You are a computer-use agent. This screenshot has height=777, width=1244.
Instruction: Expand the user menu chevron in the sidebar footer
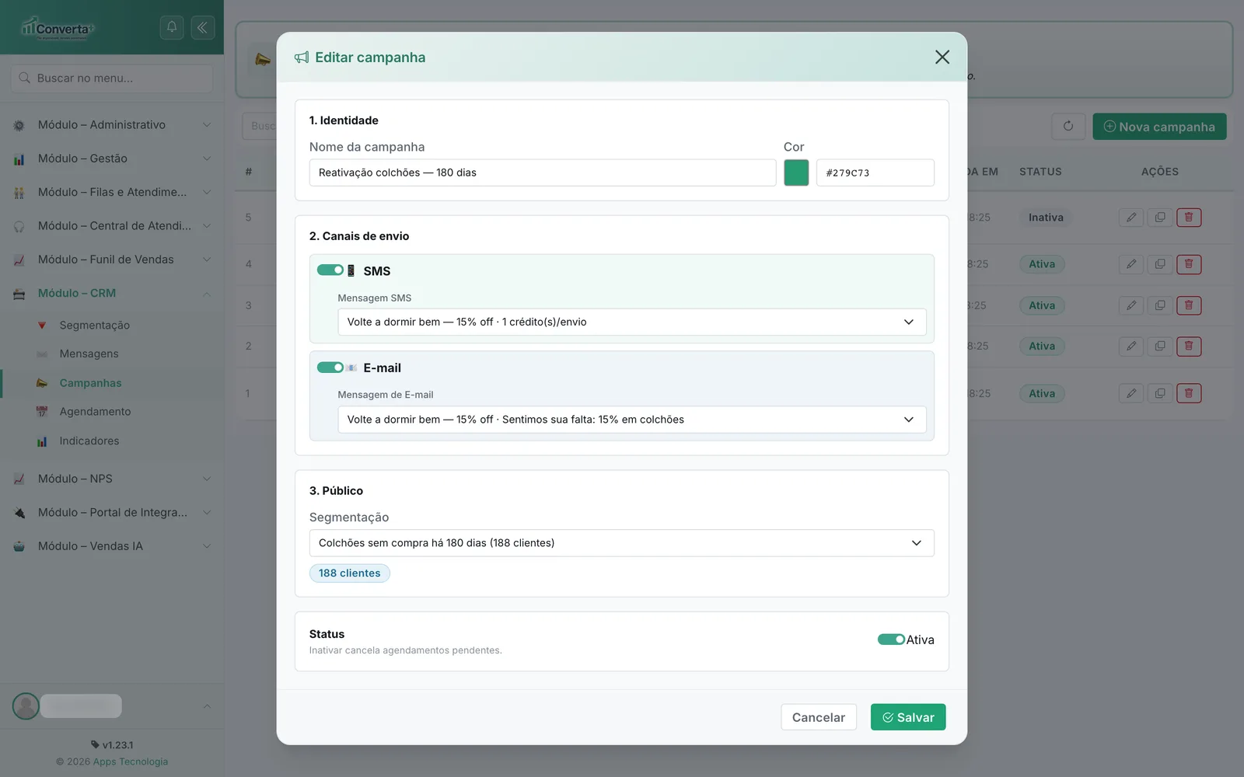coord(207,706)
